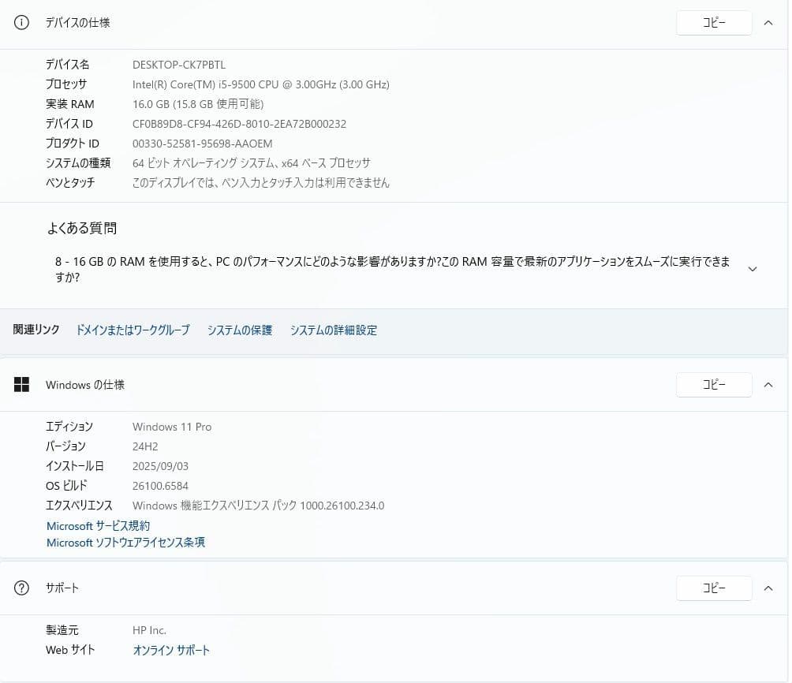The height and width of the screenshot is (683, 792).
Task: Click the Windows logo icon near Windows の仕様
Action: click(21, 385)
